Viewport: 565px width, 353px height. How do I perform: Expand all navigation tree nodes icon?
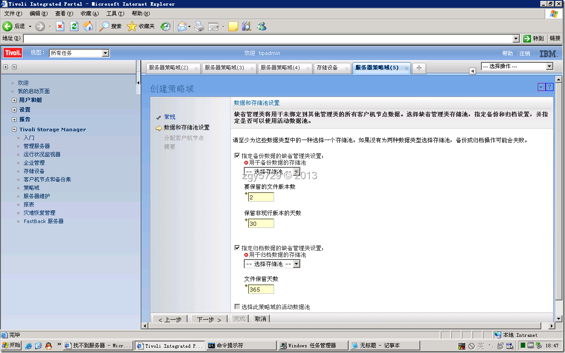click(x=5, y=67)
